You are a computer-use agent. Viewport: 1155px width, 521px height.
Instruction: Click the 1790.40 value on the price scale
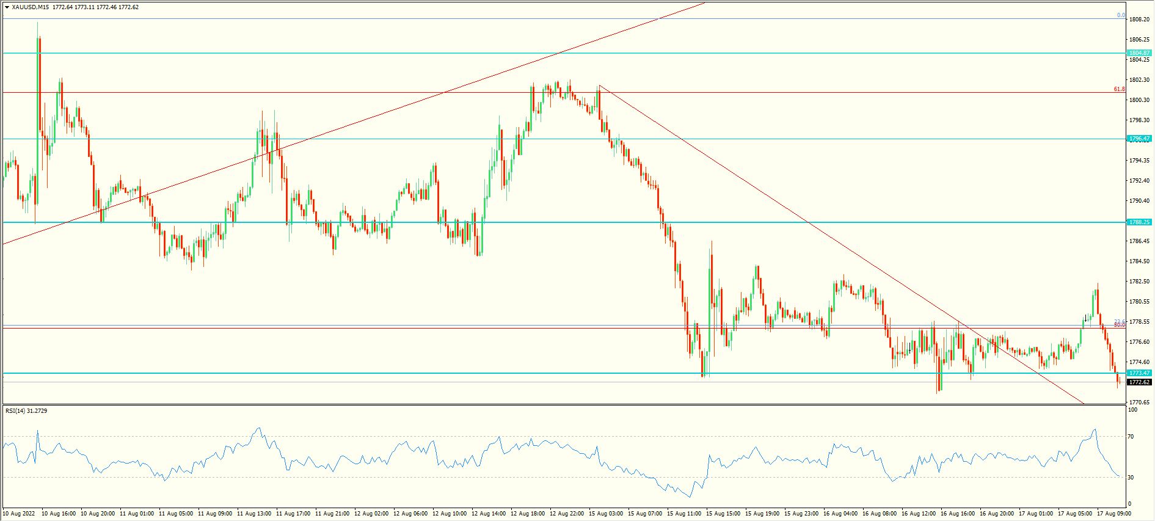pos(1140,201)
